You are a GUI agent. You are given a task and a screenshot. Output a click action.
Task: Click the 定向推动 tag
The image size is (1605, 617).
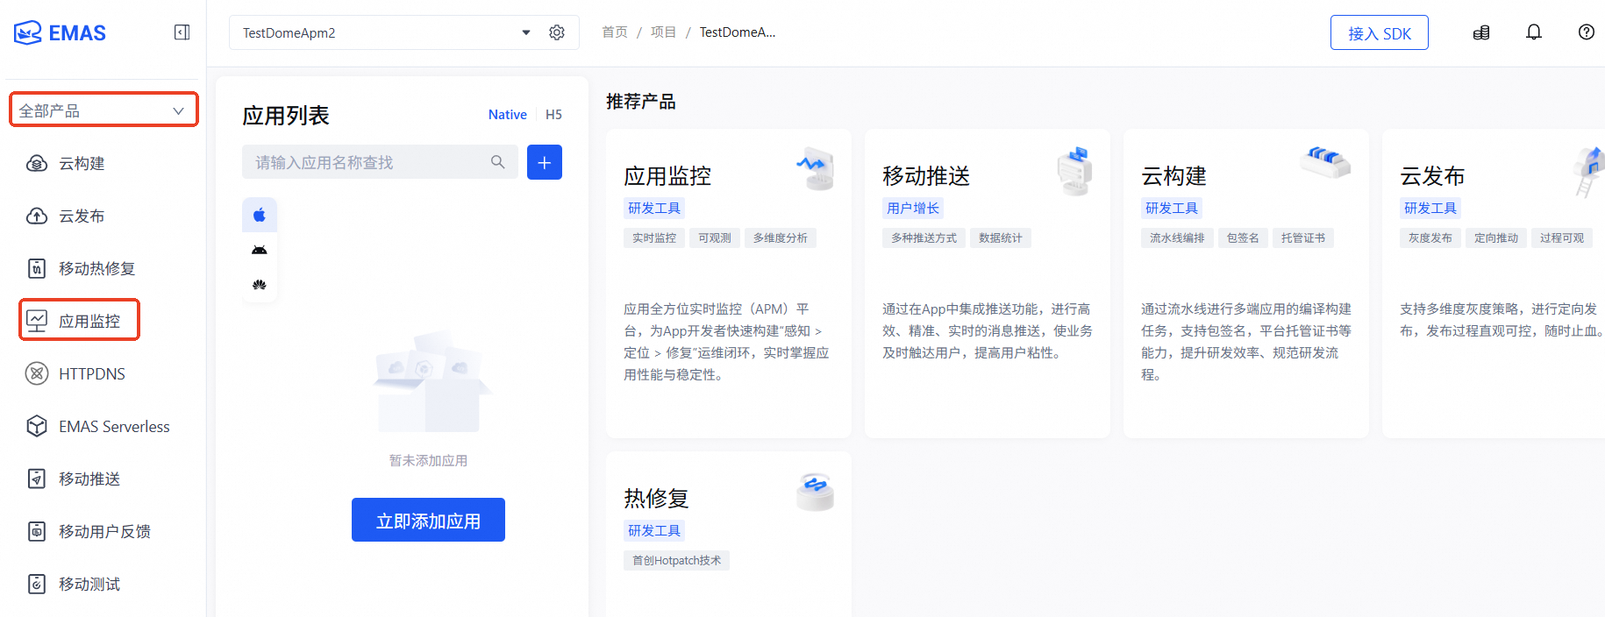coord(1496,238)
